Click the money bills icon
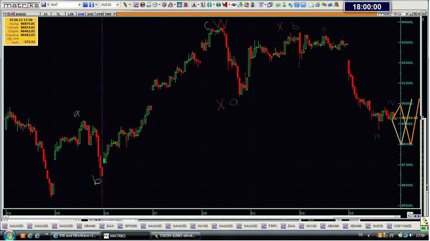This screenshot has height=241, width=430. click(x=278, y=5)
